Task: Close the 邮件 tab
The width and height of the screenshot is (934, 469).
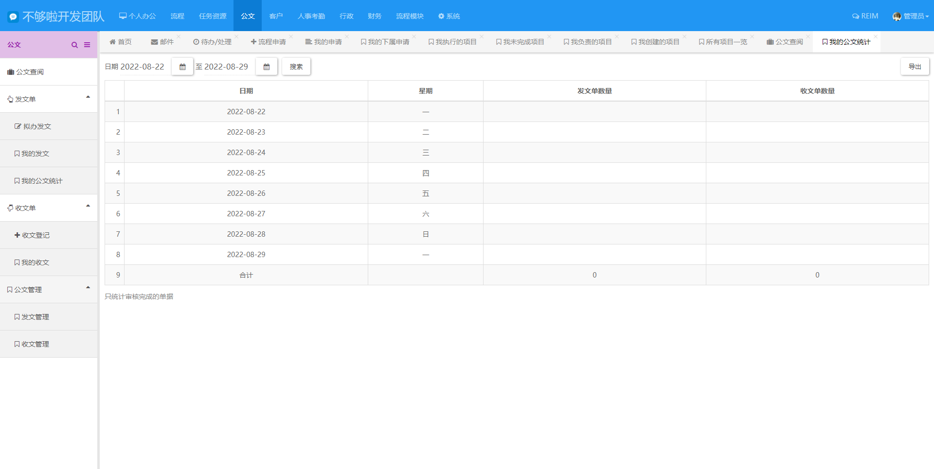Action: (x=179, y=36)
